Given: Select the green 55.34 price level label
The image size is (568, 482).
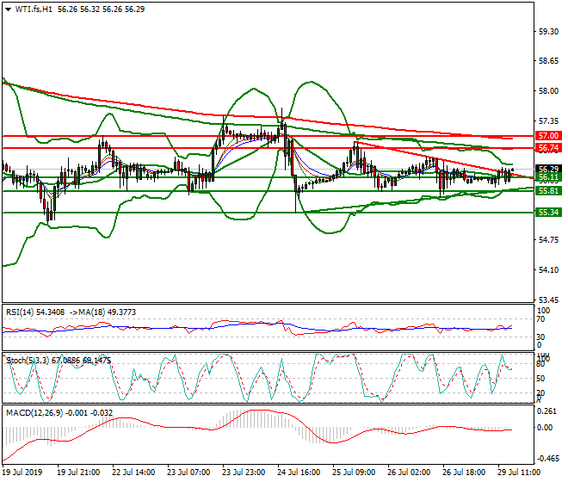Looking at the screenshot, I should (x=548, y=212).
